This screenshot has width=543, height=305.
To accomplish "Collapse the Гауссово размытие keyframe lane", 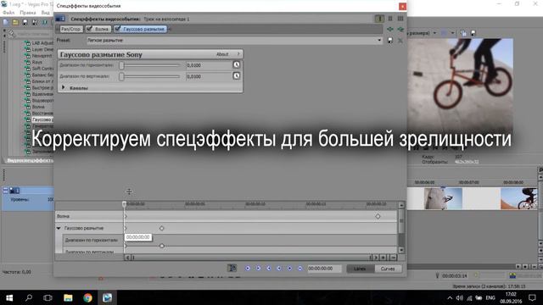I will coord(59,228).
